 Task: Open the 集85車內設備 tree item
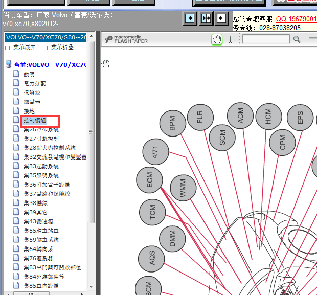coord(41,286)
